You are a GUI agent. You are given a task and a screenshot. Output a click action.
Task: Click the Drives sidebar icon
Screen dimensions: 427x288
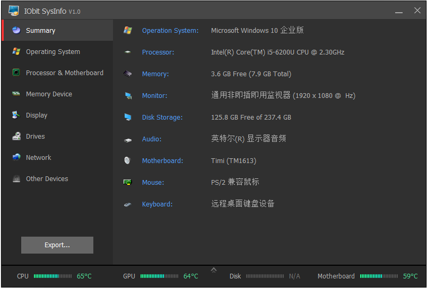16,136
